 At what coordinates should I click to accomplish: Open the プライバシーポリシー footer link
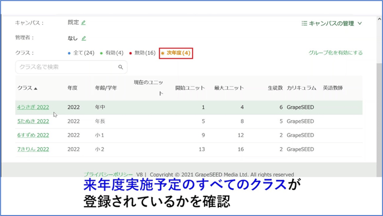[x=108, y=174]
